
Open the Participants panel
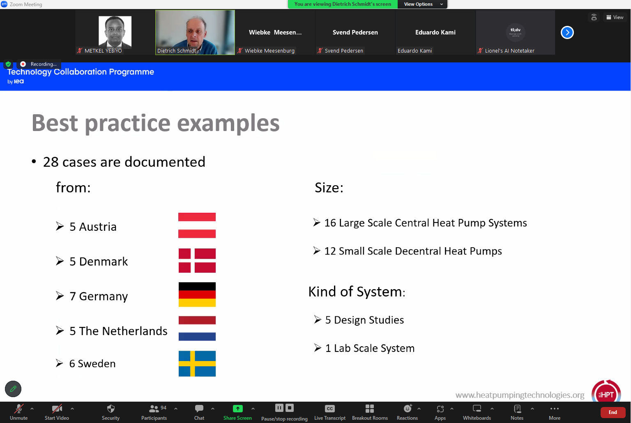coord(154,412)
